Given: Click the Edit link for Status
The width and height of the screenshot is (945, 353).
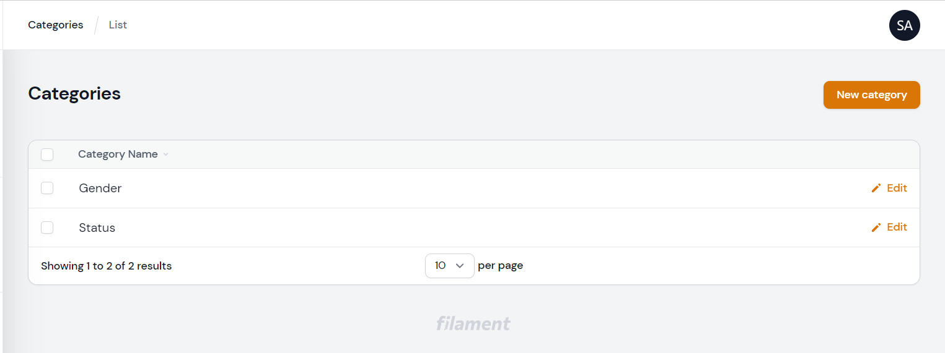Looking at the screenshot, I should [x=897, y=228].
